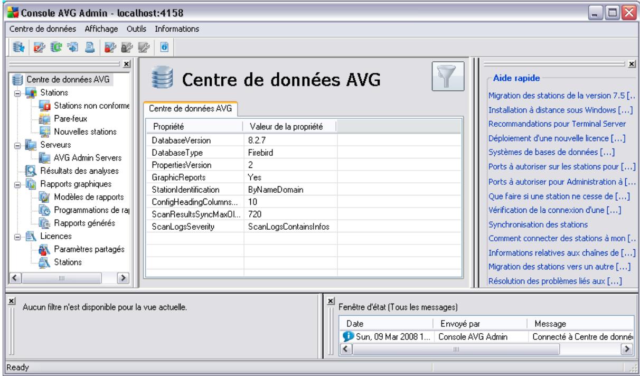Select Modèles de rapports in the tree
640x376 pixels.
tap(89, 197)
